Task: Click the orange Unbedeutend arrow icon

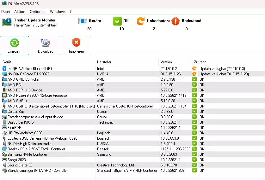Action: tap(141, 21)
